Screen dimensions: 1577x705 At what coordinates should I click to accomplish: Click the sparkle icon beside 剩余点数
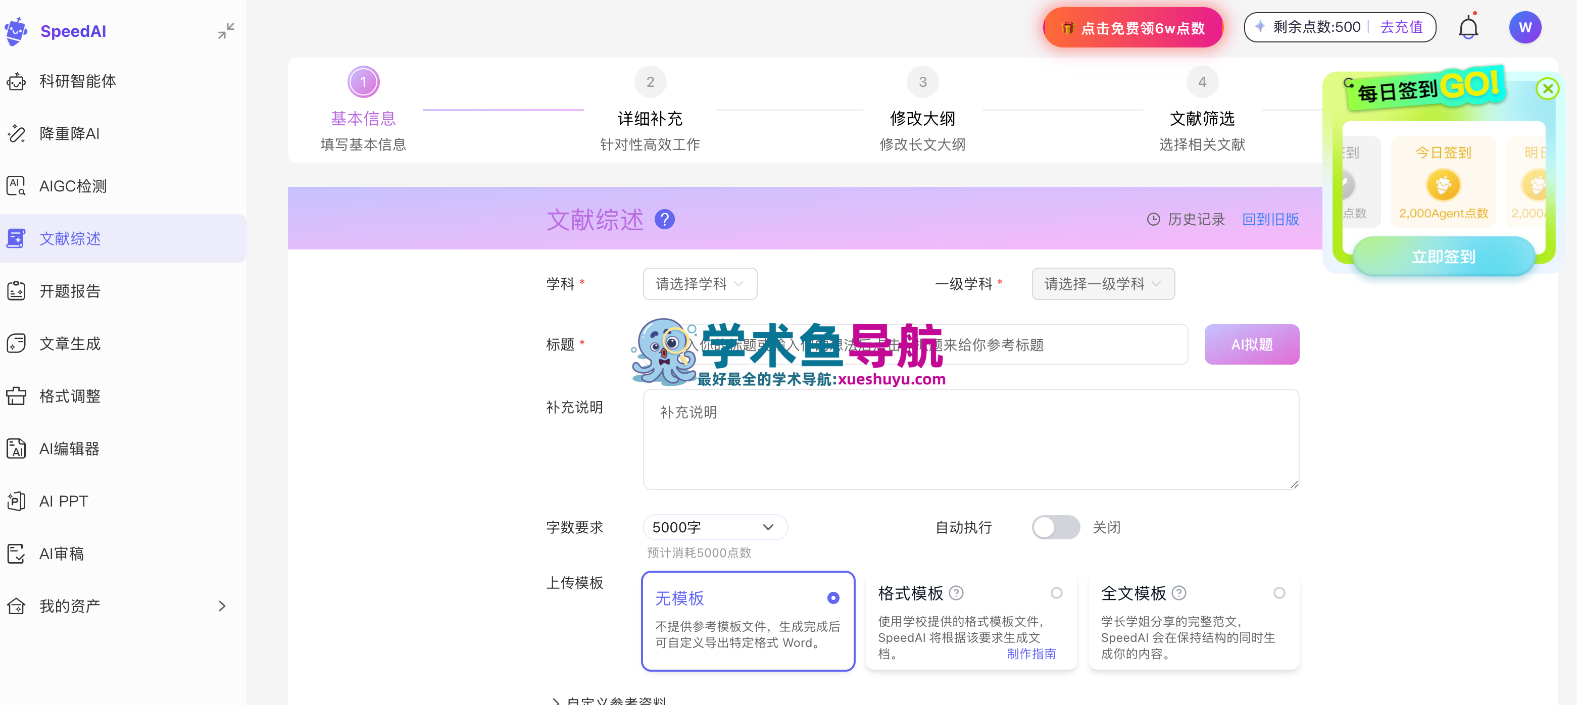tap(1260, 27)
